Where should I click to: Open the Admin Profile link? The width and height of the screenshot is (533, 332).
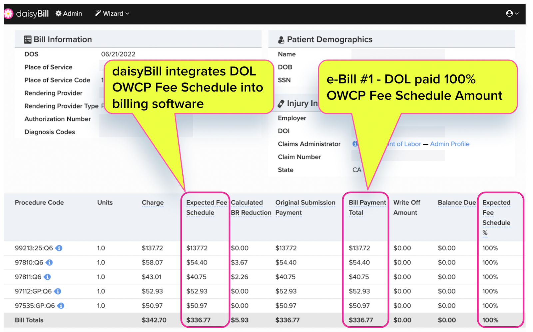coord(450,144)
